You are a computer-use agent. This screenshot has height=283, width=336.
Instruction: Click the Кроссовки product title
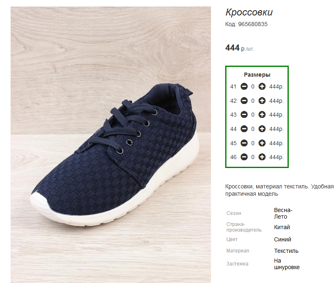pyautogui.click(x=249, y=12)
